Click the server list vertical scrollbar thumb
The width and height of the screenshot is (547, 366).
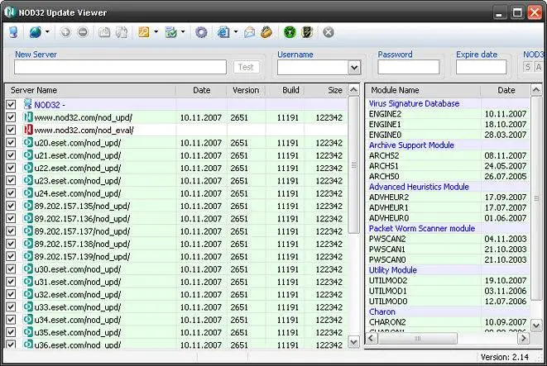point(353,165)
